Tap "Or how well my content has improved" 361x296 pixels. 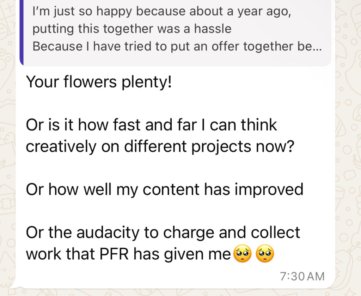click(x=165, y=189)
